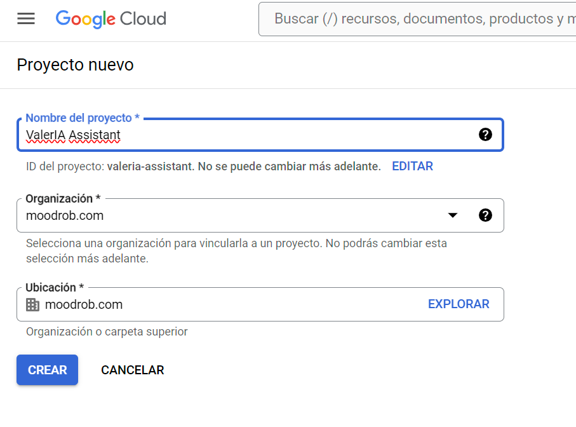Viewport: 576px width, 427px height.
Task: Focus the search bar Buscar recursos
Action: pyautogui.click(x=417, y=19)
